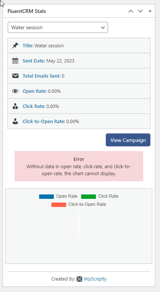Toggle Open Rate legend item in chart
The height and width of the screenshot is (292, 160).
(58, 196)
